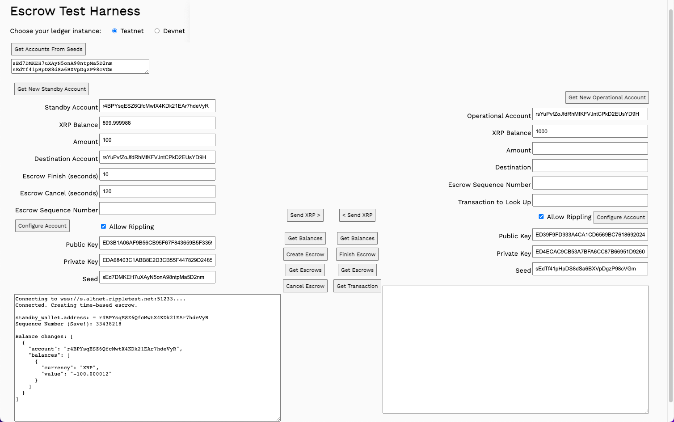Click the Finish Escrow button

click(x=357, y=254)
